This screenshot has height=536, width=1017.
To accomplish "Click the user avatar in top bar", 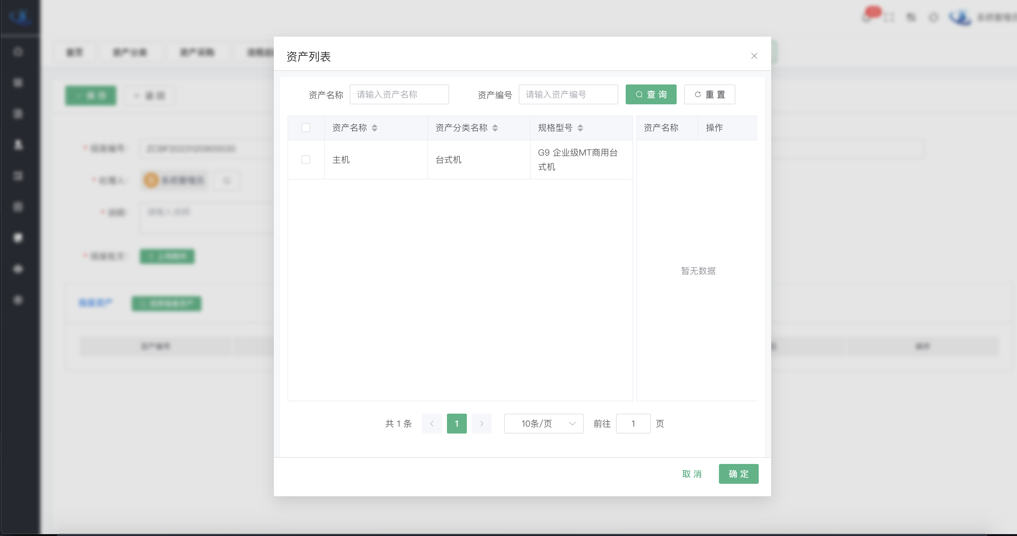I will 960,17.
